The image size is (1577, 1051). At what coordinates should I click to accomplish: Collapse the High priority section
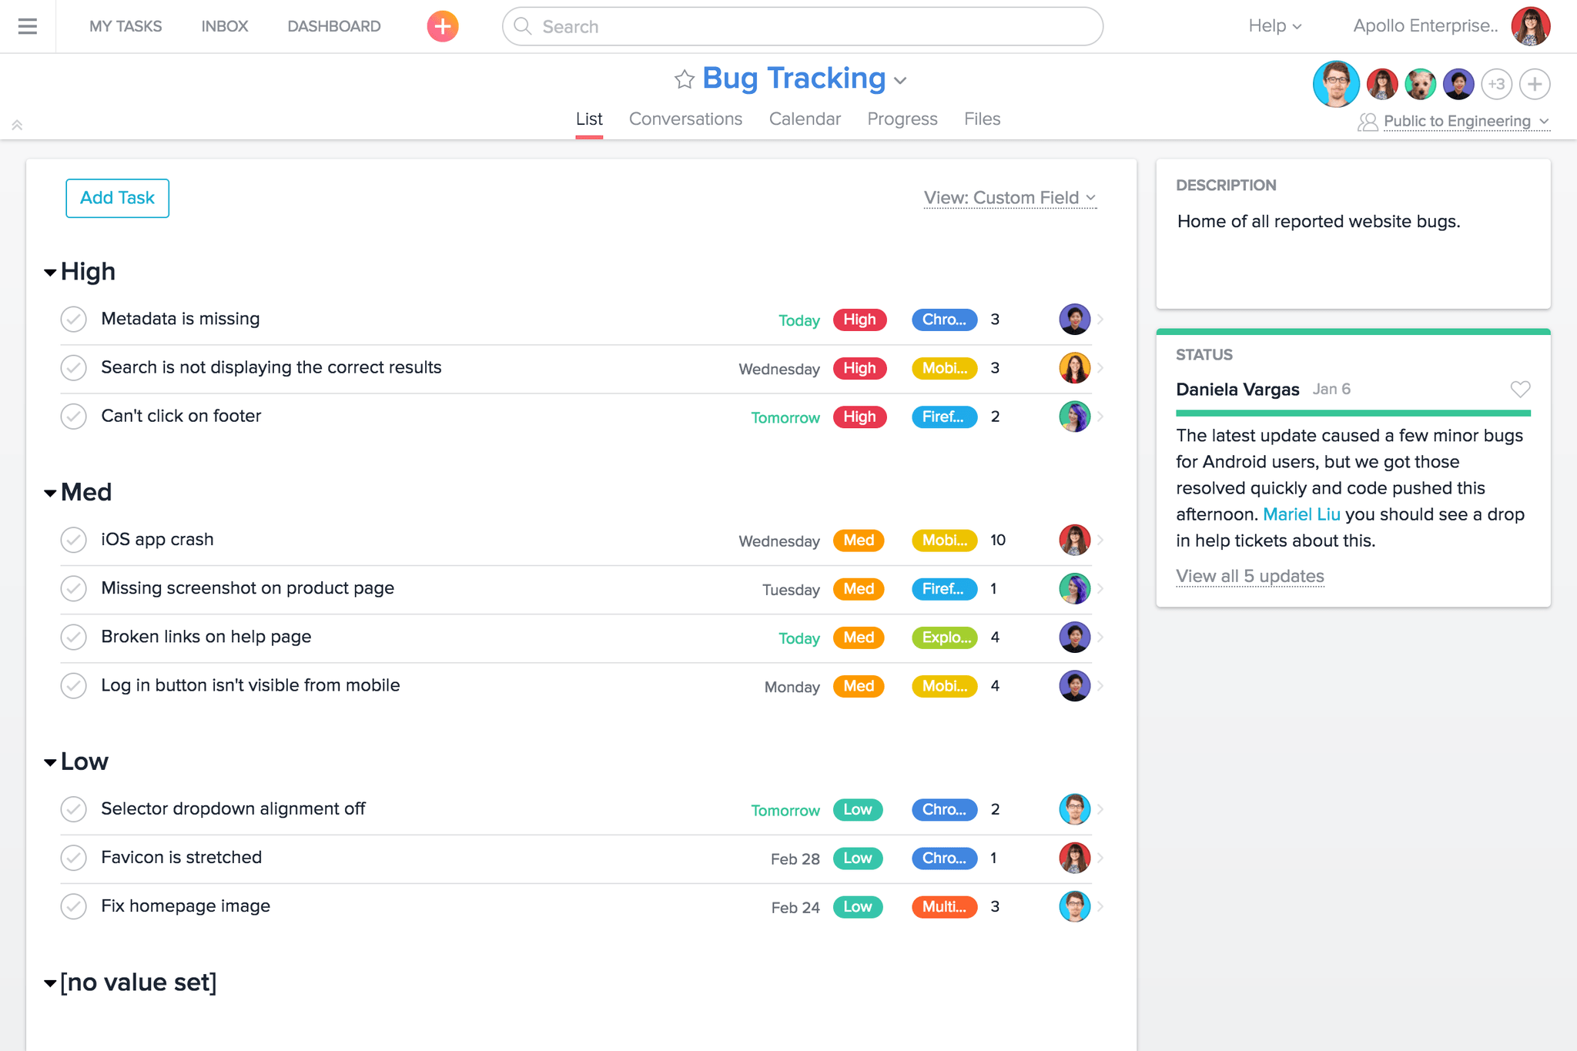click(50, 272)
